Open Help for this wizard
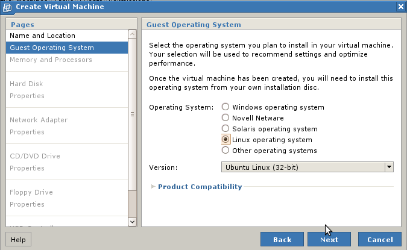 click(18, 239)
